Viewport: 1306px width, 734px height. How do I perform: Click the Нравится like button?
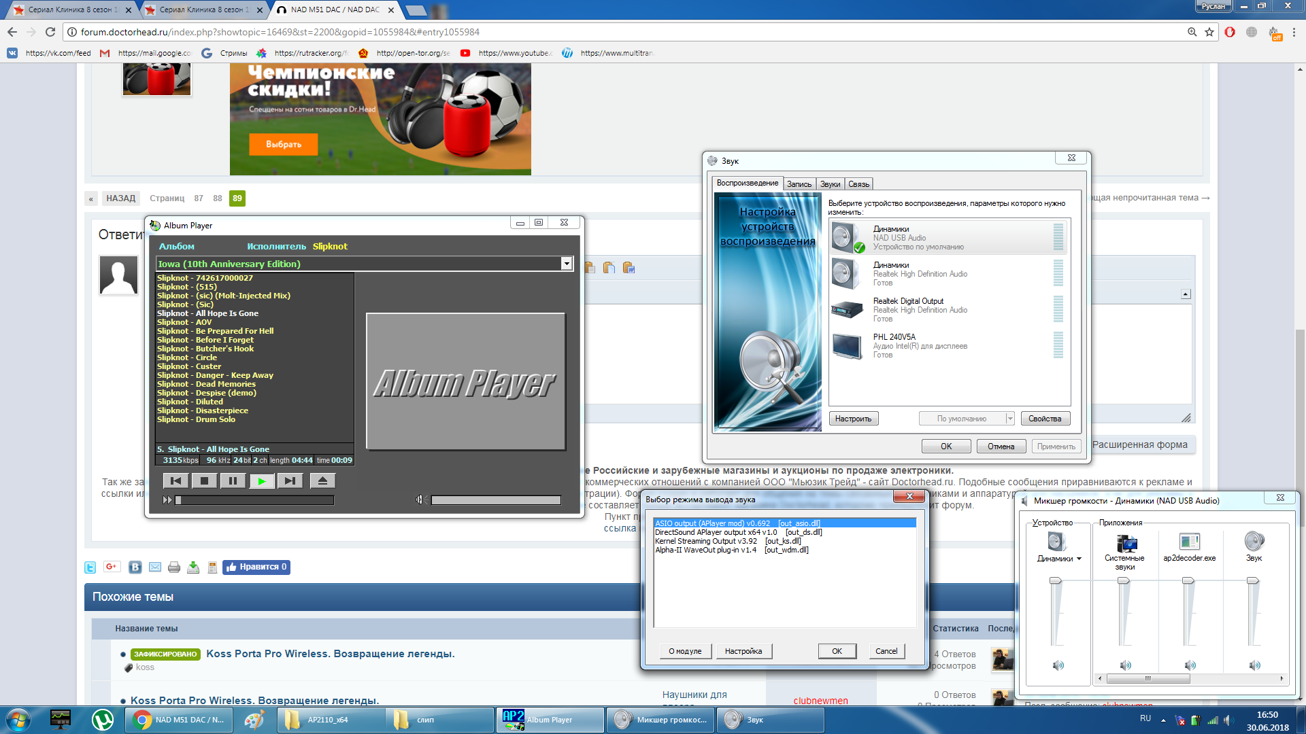tap(256, 567)
